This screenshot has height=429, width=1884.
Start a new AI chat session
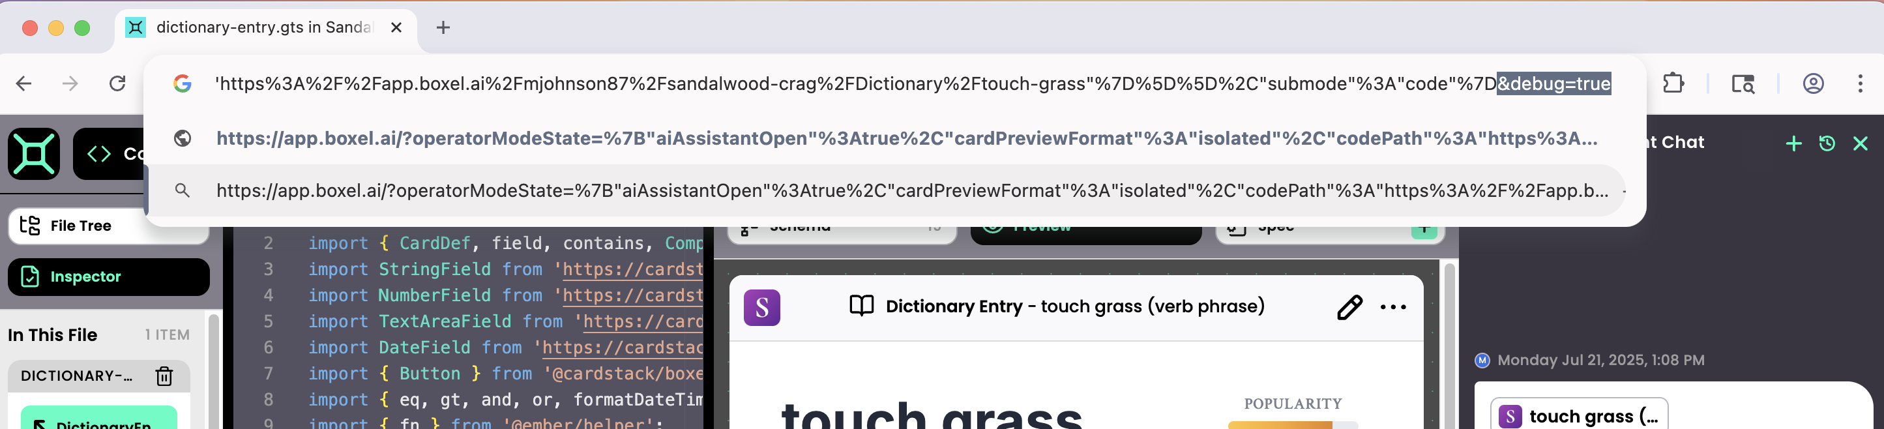1793,143
